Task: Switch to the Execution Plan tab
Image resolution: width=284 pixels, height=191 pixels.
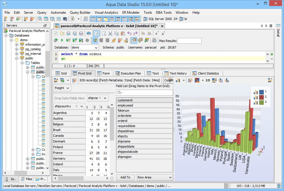Action: pyautogui.click(x=128, y=73)
